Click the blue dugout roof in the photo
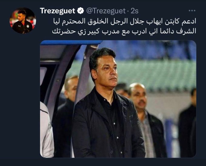Screen dimensions: 206x166 tap(71, 43)
